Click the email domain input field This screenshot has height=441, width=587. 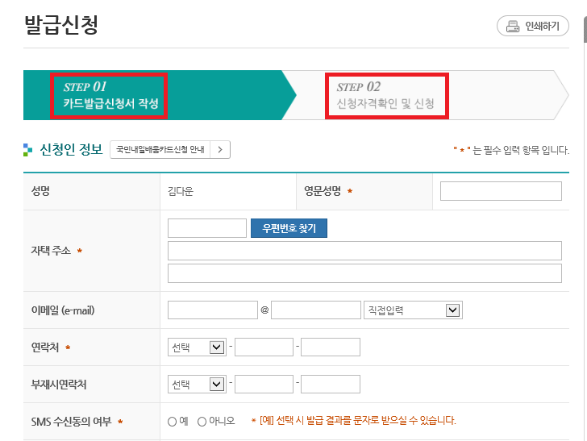316,310
